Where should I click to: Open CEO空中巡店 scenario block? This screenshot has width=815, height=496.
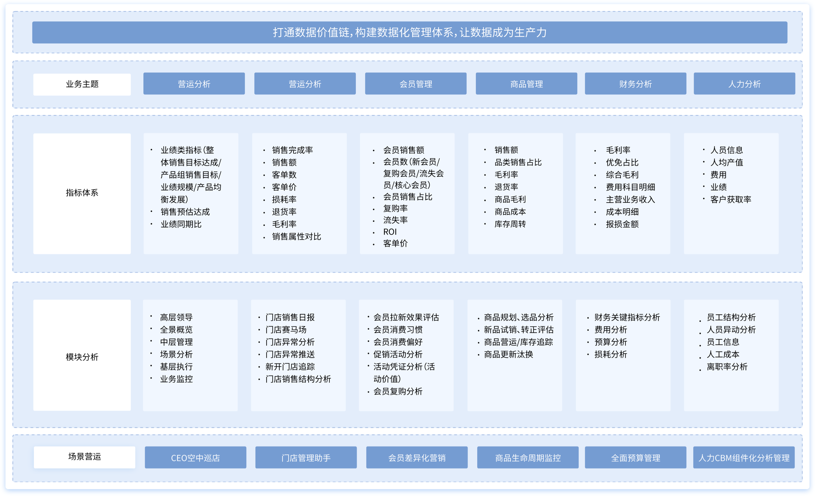click(x=195, y=458)
